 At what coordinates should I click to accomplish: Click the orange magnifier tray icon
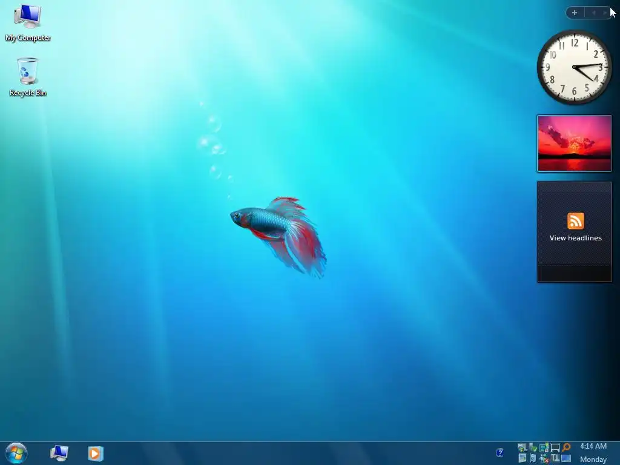[x=566, y=447]
